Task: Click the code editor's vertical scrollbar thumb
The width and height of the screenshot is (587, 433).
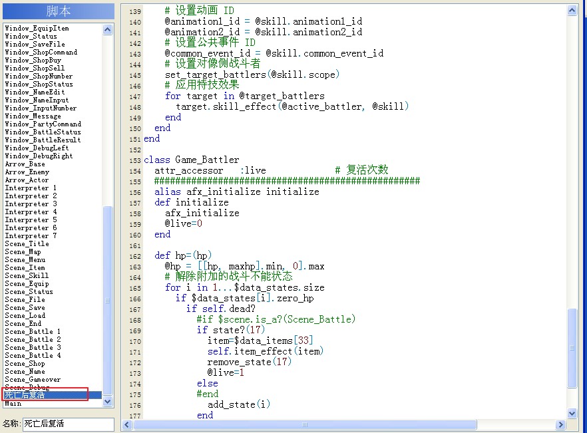Action: [x=572, y=348]
